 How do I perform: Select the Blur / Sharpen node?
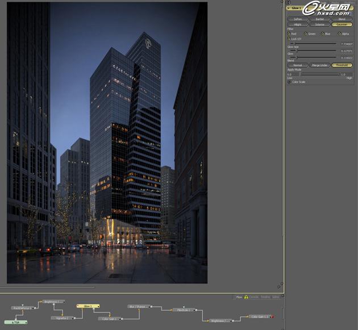[139, 307]
